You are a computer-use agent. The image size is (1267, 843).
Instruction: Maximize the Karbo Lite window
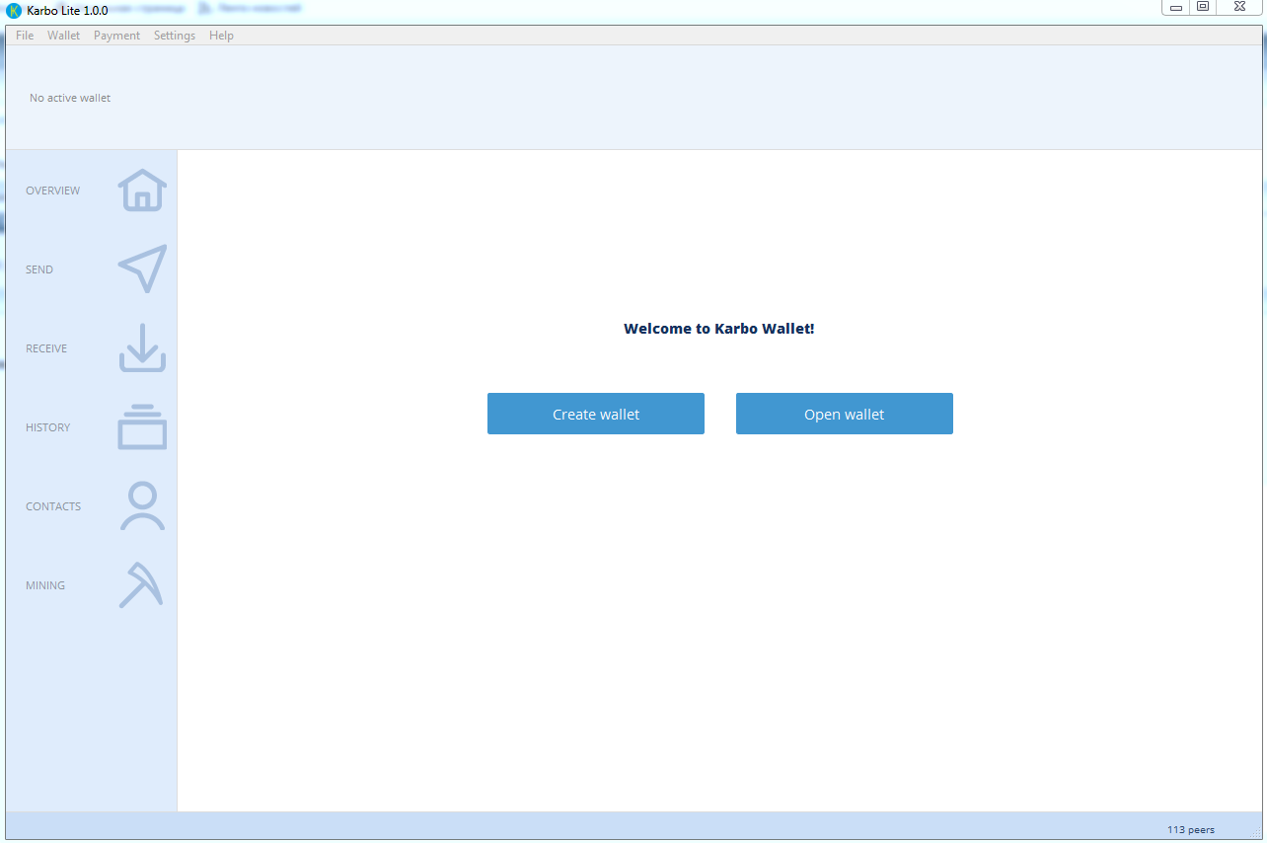[1203, 7]
